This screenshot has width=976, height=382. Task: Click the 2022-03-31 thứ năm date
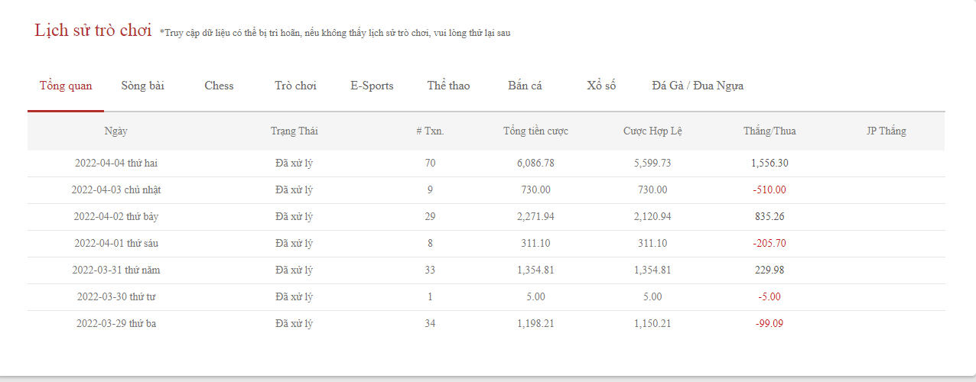point(116,270)
